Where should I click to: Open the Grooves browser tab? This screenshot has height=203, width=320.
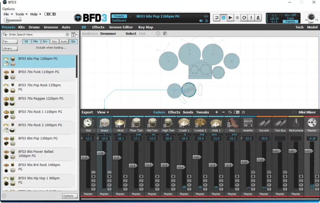[x=51, y=27]
